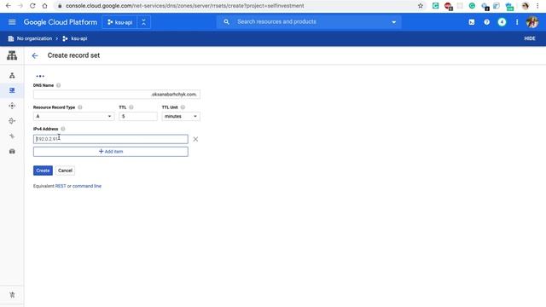546x307 pixels.
Task: Click the Resource Record Type help icon
Action: coord(80,107)
